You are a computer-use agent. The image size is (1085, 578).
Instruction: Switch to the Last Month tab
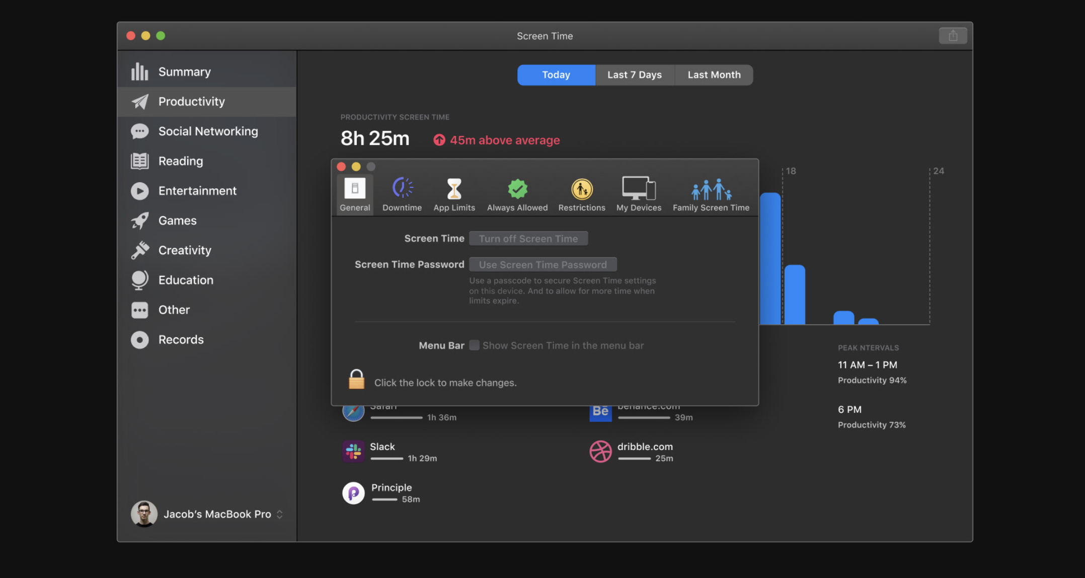(714, 75)
